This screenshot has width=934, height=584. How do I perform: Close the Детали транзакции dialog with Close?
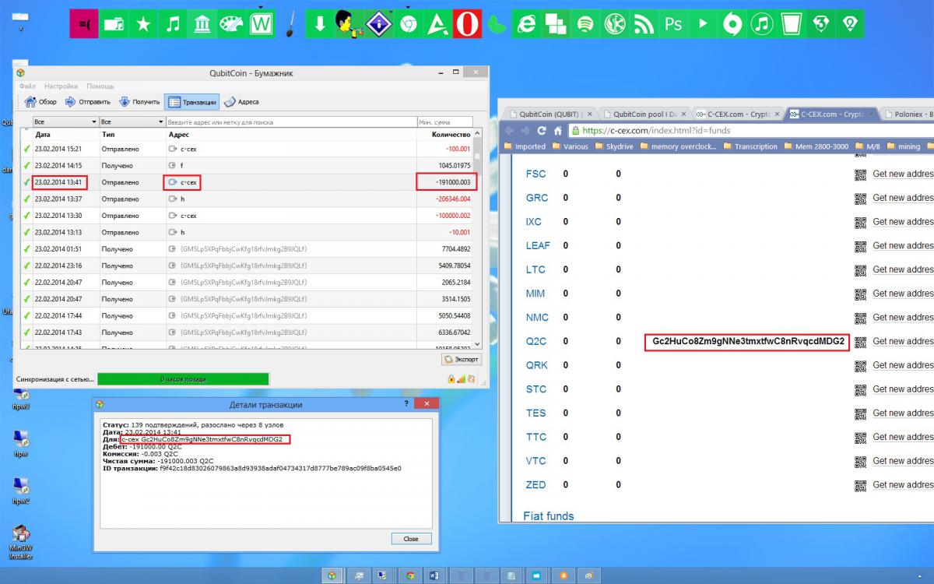[411, 539]
